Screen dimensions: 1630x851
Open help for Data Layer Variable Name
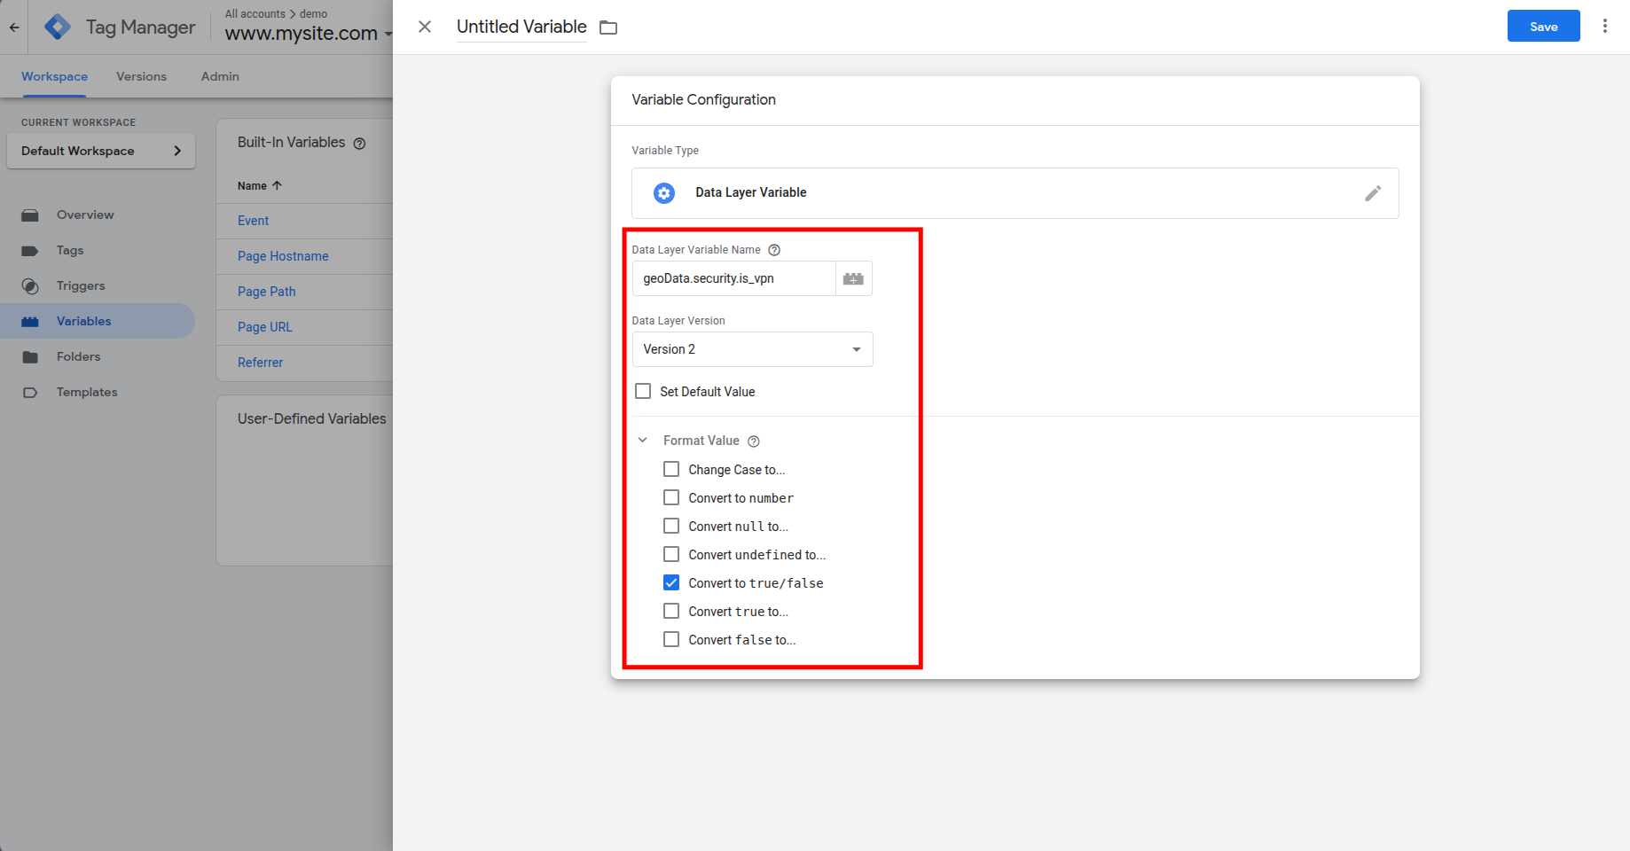(774, 250)
